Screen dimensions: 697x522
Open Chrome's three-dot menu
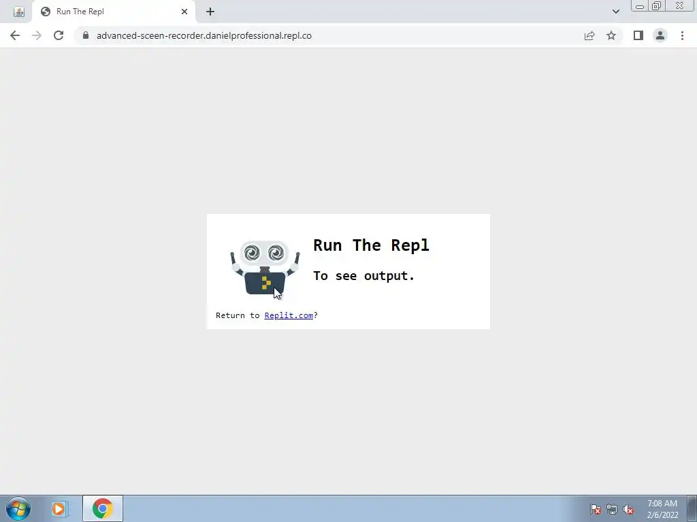pyautogui.click(x=682, y=35)
